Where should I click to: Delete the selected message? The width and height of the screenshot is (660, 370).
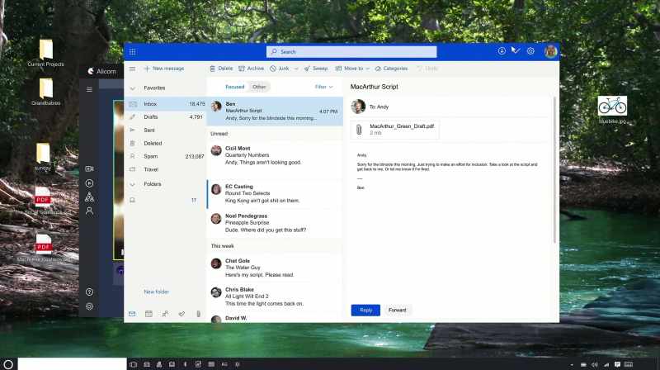click(x=221, y=69)
